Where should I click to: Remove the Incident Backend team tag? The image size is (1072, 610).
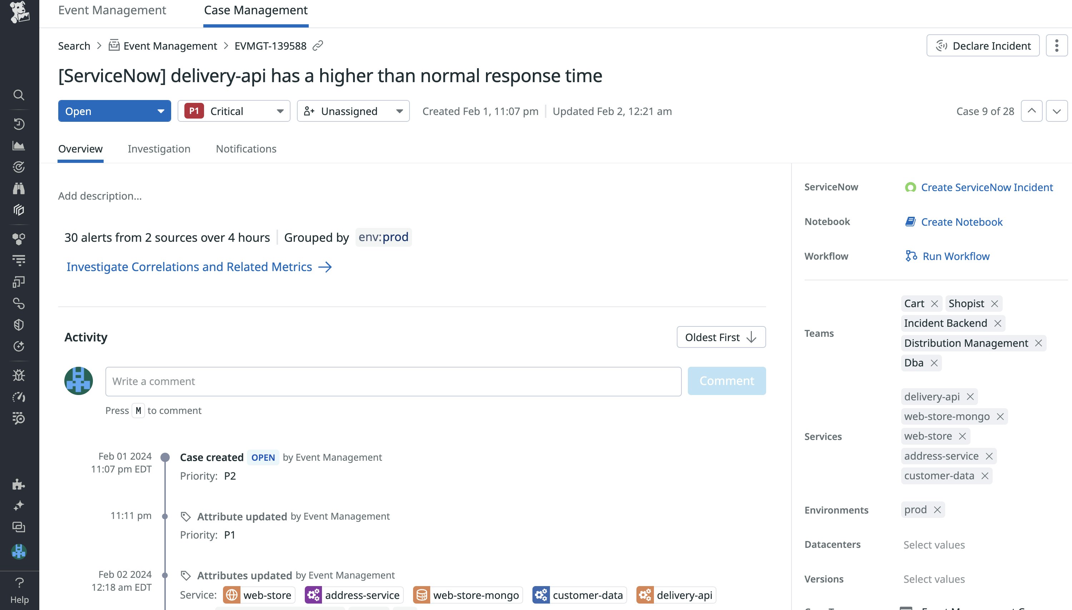pos(997,324)
